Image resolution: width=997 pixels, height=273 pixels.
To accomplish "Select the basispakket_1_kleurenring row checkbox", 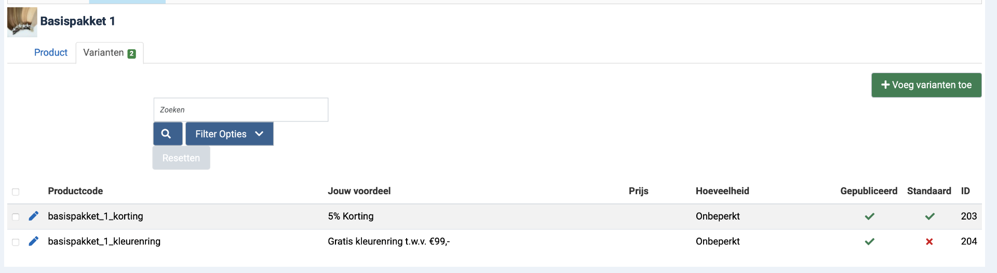I will (x=16, y=242).
